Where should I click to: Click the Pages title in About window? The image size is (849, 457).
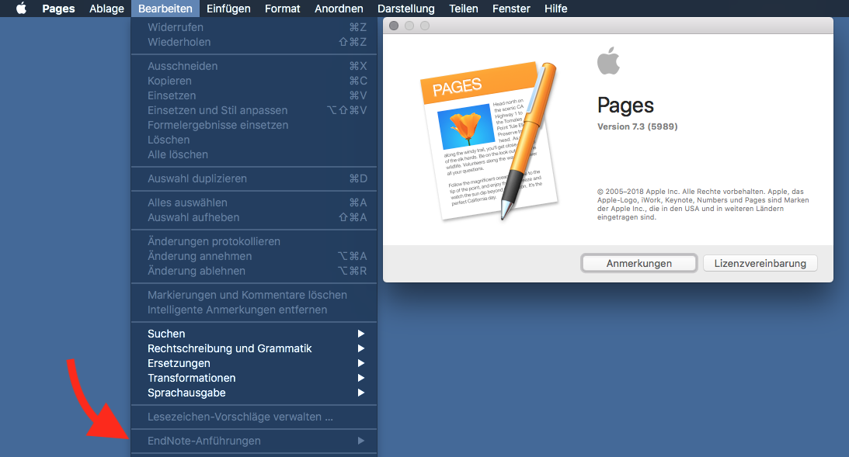point(625,105)
